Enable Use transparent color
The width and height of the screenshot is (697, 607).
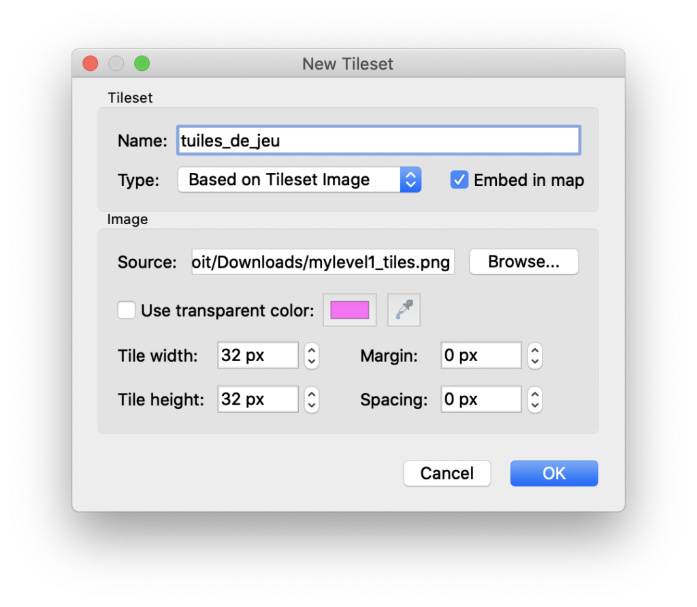pyautogui.click(x=127, y=310)
